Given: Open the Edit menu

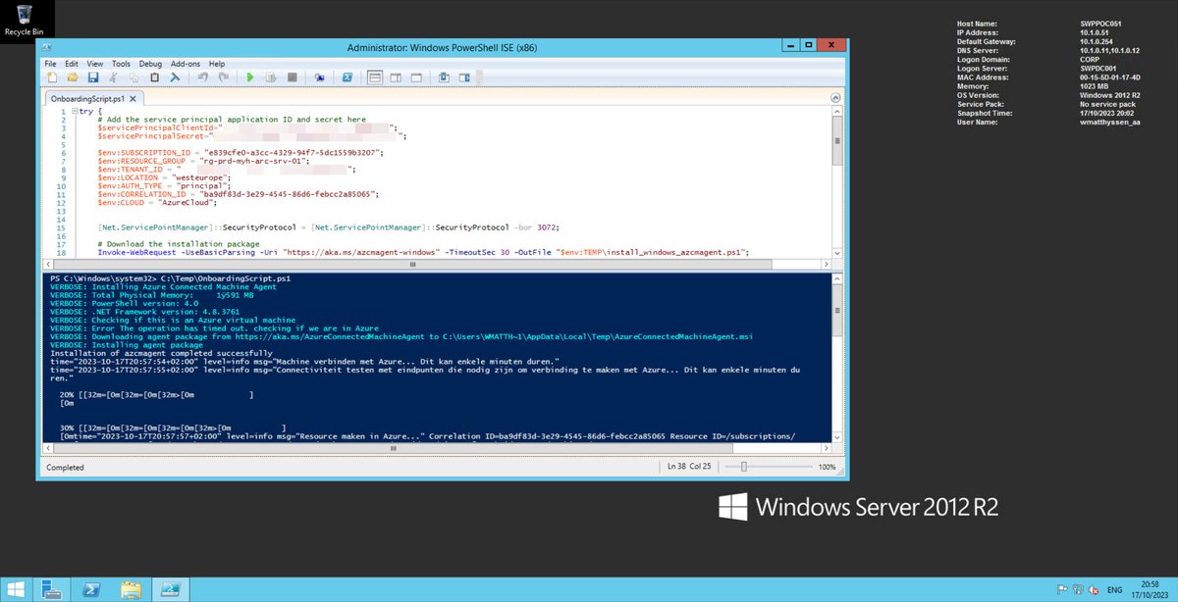Looking at the screenshot, I should [x=73, y=63].
